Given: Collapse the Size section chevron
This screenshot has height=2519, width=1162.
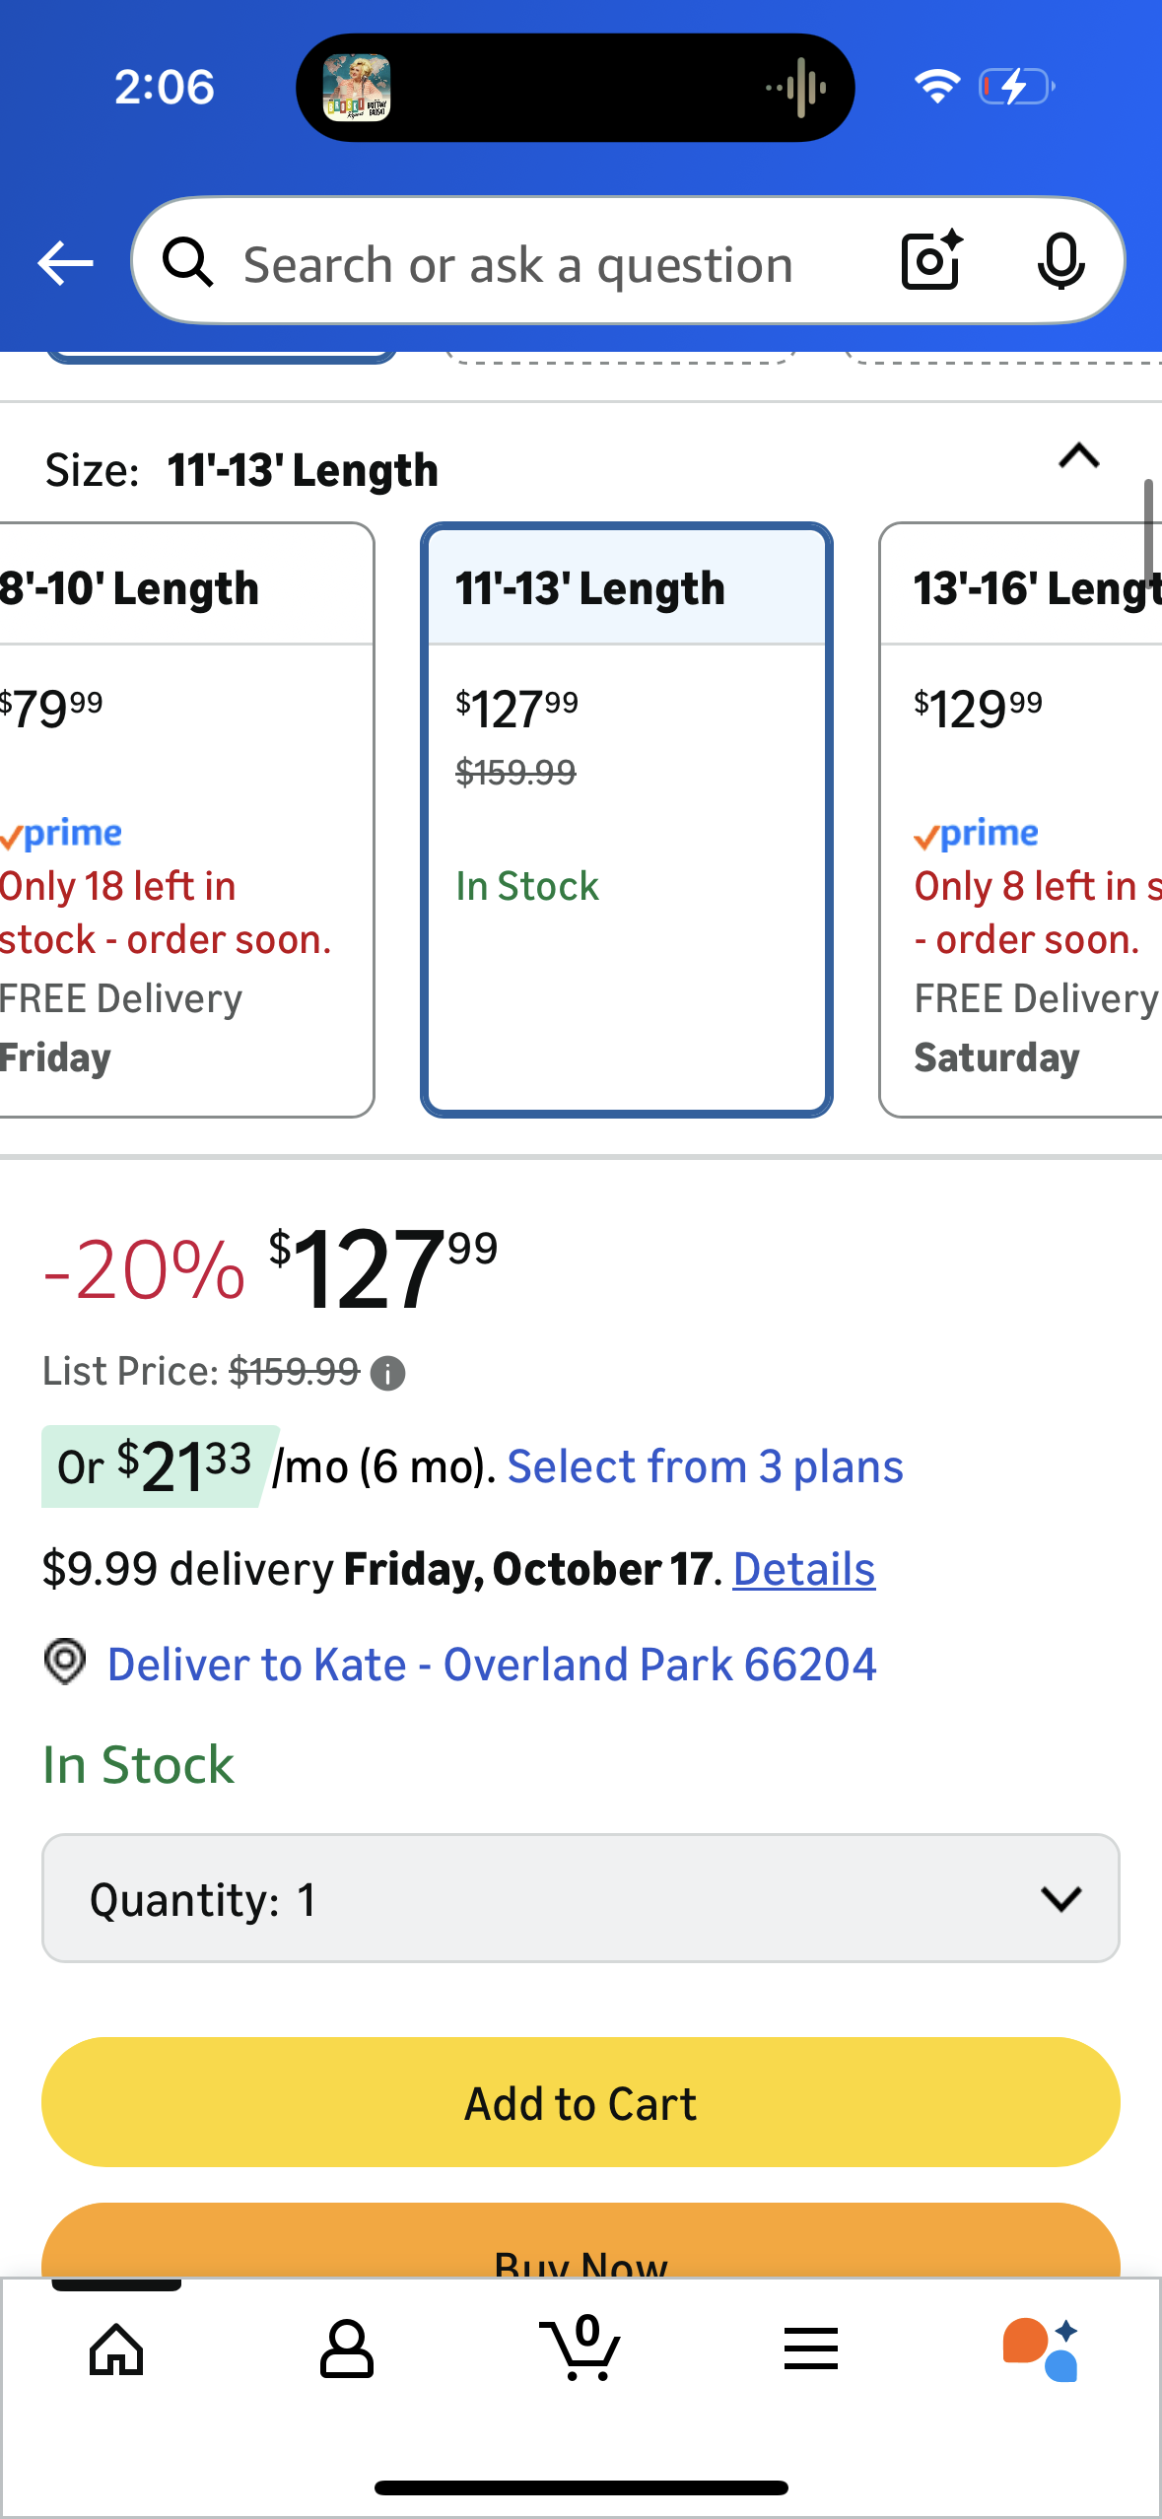Looking at the screenshot, I should 1078,456.
